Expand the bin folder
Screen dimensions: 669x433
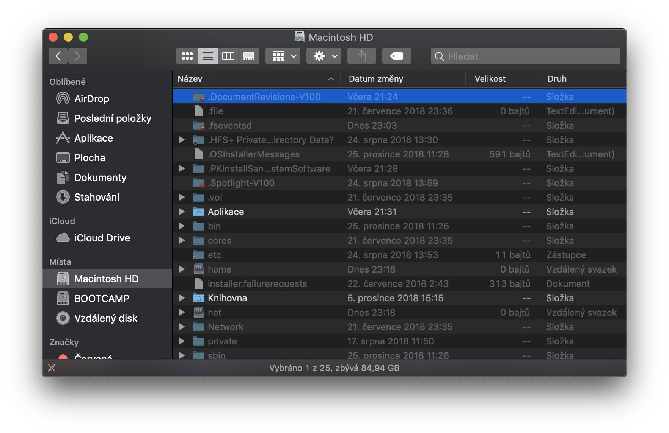(182, 226)
